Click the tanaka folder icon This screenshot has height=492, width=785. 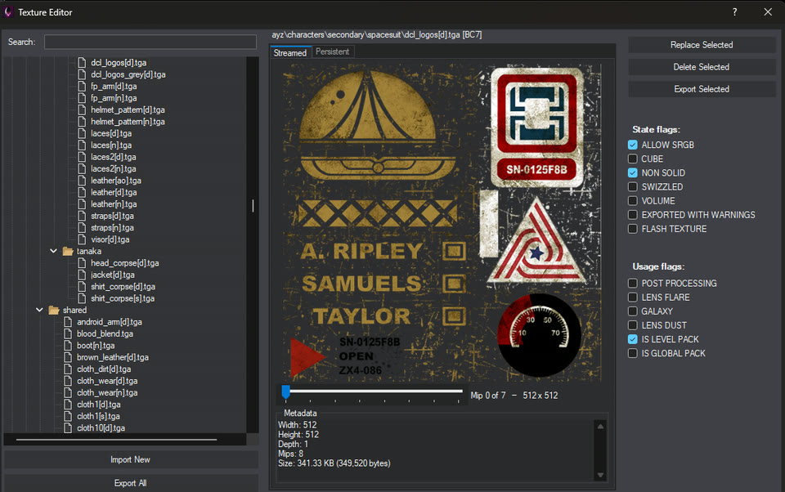(x=68, y=251)
